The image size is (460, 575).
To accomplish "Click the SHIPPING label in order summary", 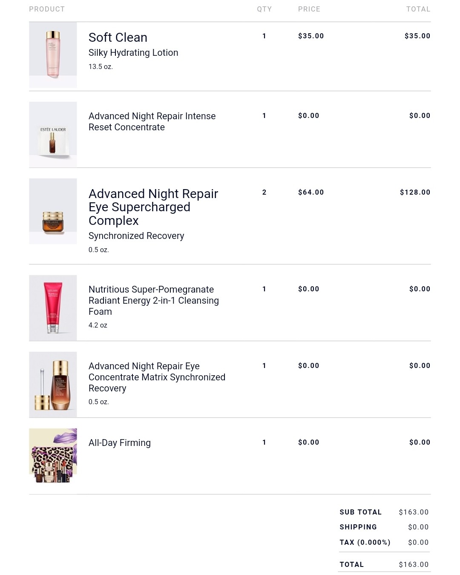I will click(358, 527).
